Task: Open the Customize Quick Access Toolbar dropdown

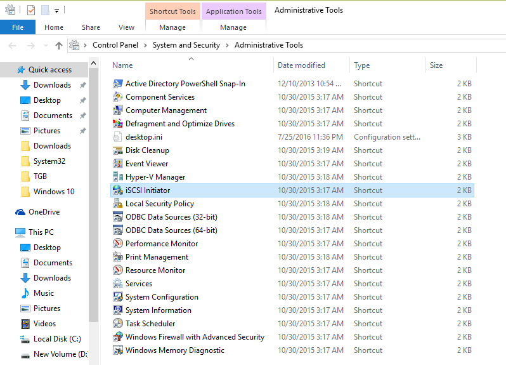Action: tap(57, 11)
